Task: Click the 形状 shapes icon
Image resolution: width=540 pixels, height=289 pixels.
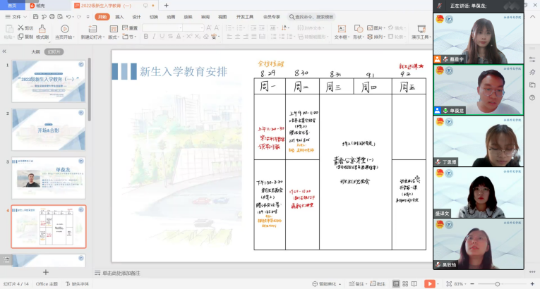Action: coord(359,37)
